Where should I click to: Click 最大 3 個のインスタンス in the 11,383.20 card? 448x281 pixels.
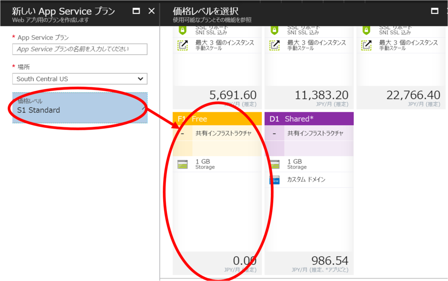coord(317,43)
